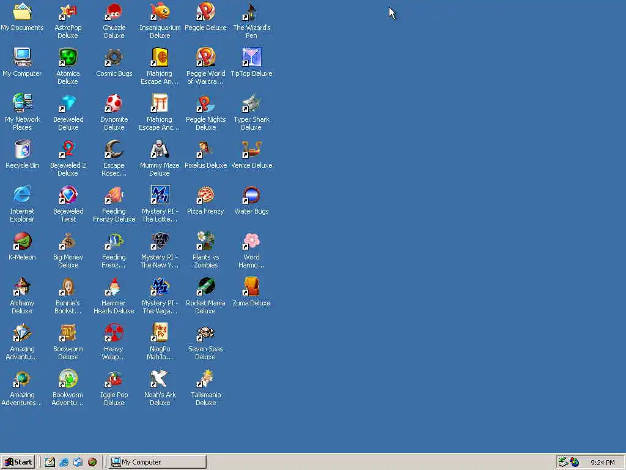Select the K-Meleon desktop shortcut
Image resolution: width=626 pixels, height=470 pixels.
(x=22, y=246)
